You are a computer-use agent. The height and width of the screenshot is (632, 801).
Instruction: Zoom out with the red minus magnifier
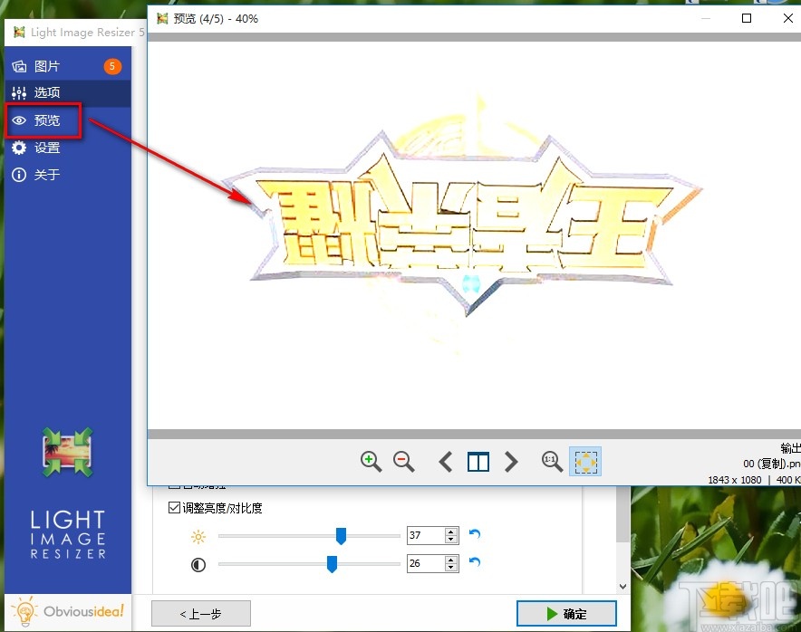pyautogui.click(x=403, y=462)
